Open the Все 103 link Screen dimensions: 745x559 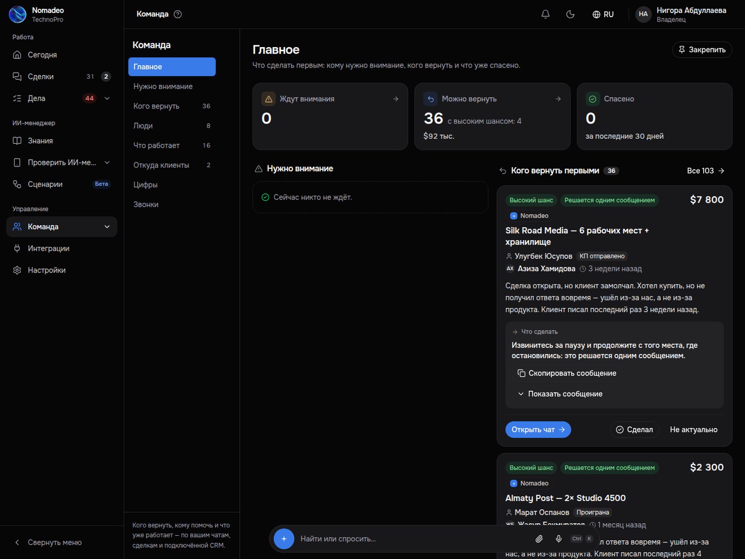click(705, 170)
